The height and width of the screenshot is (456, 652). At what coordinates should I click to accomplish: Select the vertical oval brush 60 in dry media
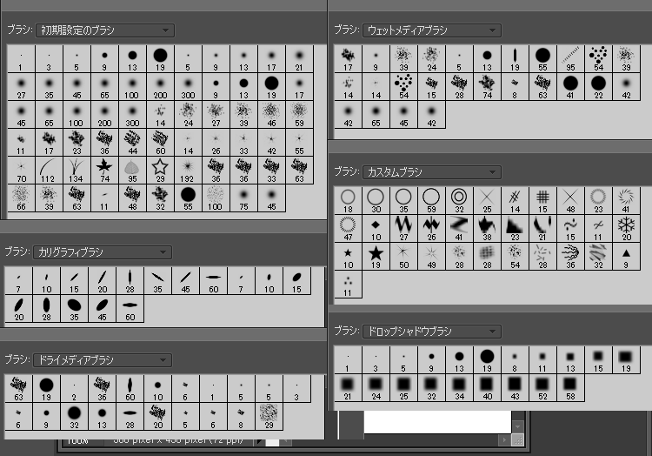tap(130, 389)
